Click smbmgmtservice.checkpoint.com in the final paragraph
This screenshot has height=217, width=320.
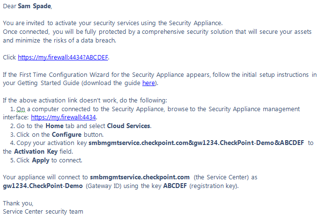coord(139,177)
